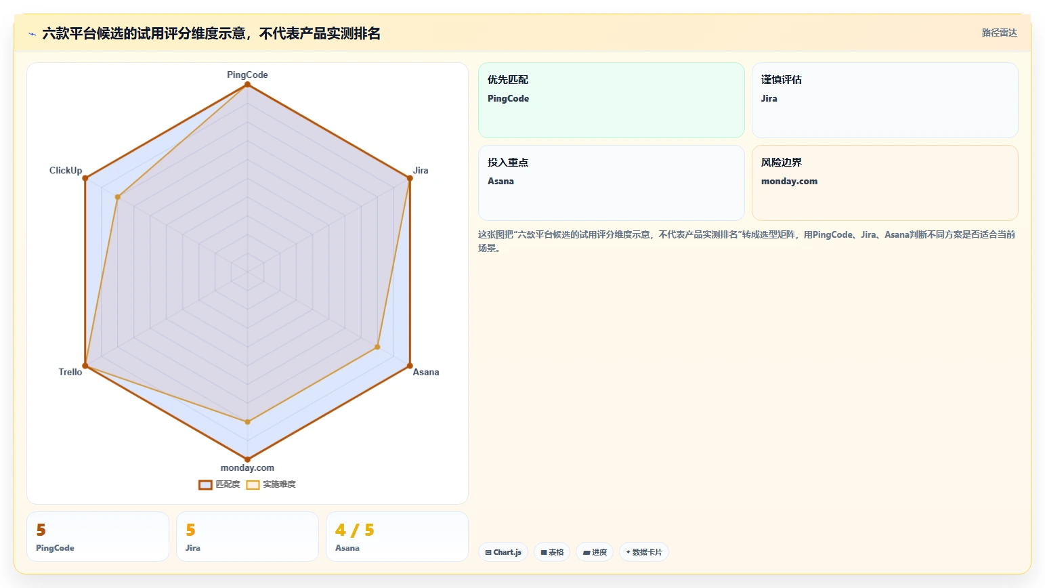Open the 投入重点 Asana card
Viewport: 1045px width, 588px height.
(612, 183)
